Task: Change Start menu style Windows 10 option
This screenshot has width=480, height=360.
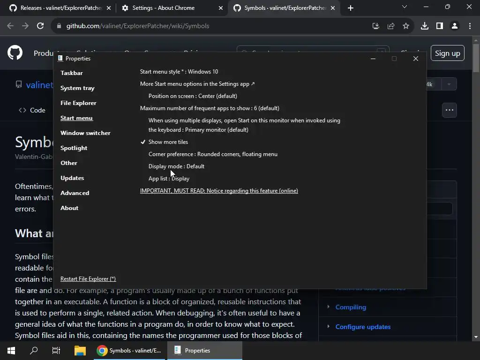Action: pyautogui.click(x=179, y=72)
